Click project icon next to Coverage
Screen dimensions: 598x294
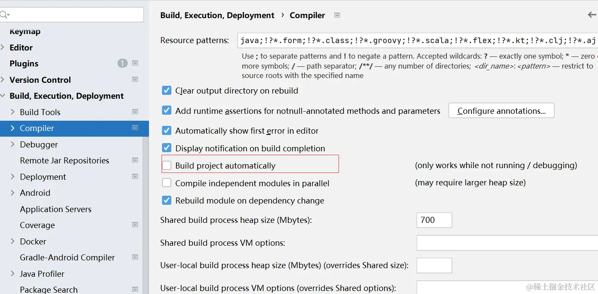pyautogui.click(x=135, y=225)
